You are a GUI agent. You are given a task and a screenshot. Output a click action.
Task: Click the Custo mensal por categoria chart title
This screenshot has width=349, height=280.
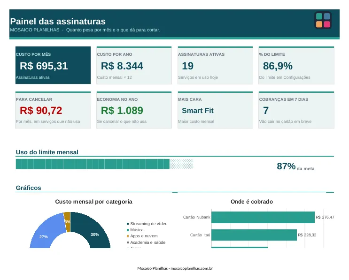coord(93,202)
